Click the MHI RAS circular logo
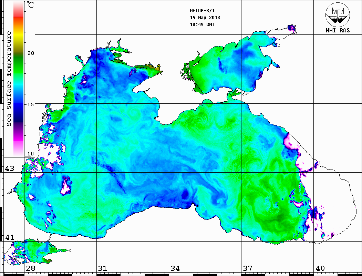 click(338, 15)
